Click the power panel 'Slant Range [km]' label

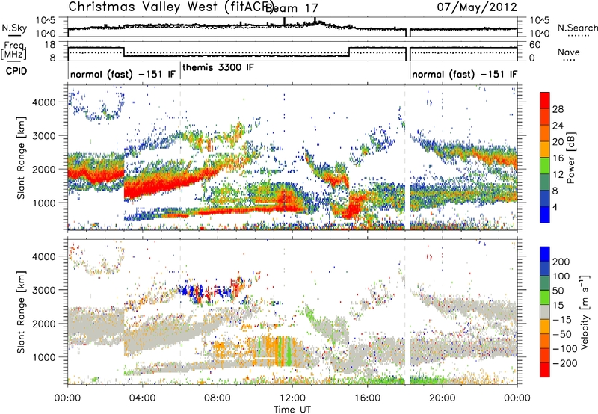[21, 158]
